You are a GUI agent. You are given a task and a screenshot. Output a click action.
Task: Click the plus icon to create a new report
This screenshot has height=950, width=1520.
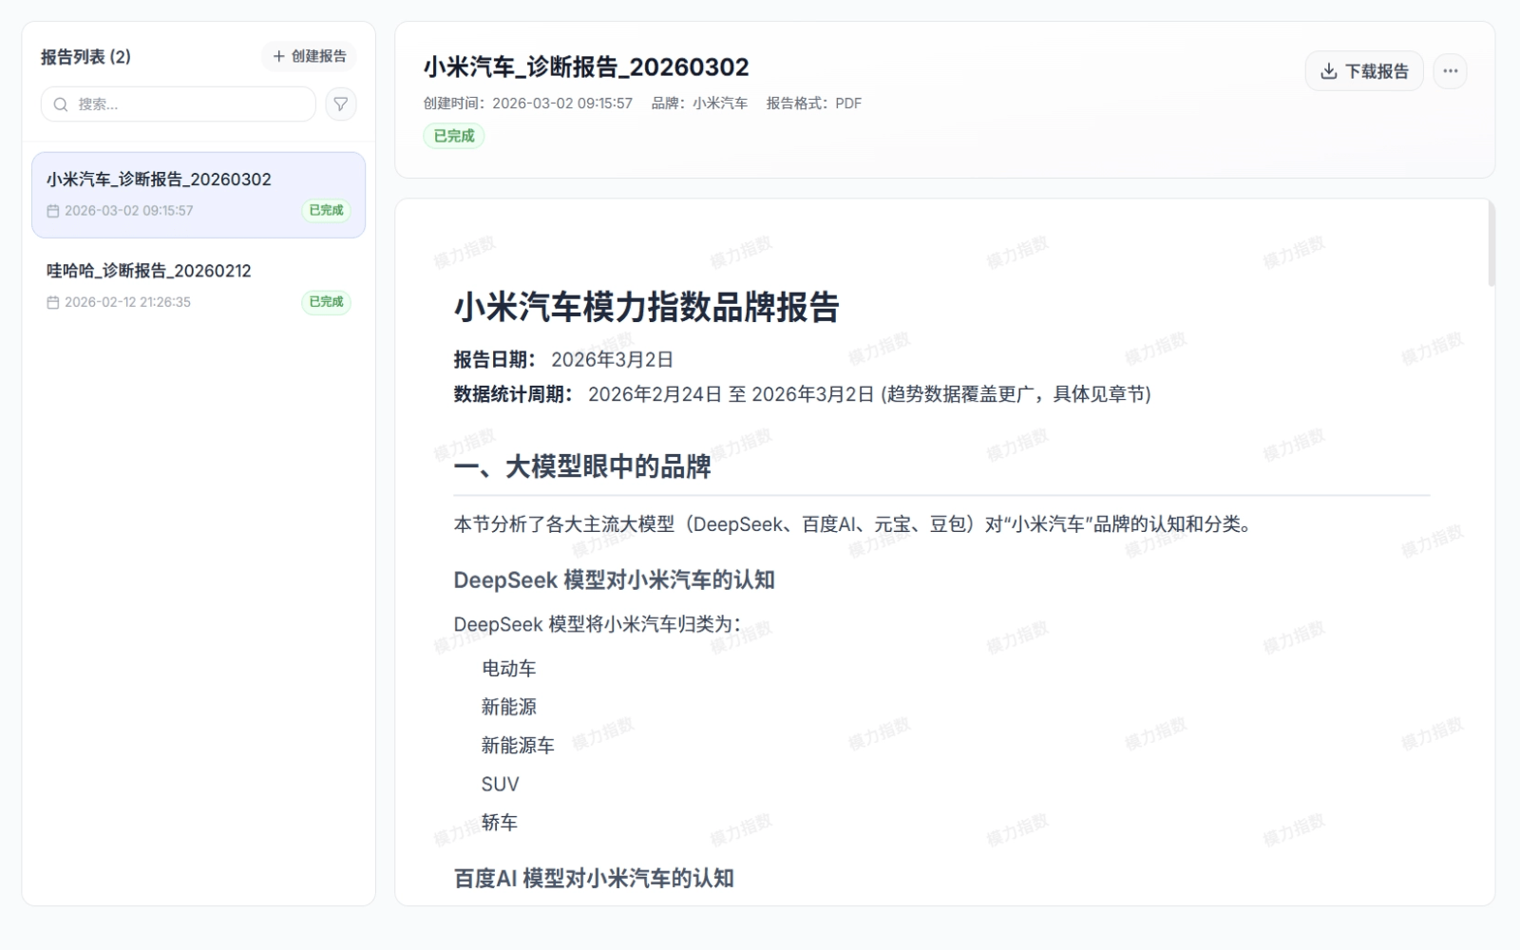click(x=278, y=56)
